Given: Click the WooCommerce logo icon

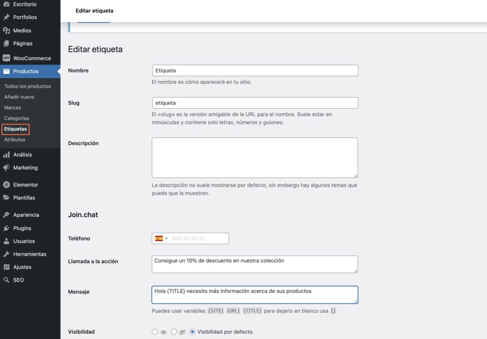Looking at the screenshot, I should pos(6,58).
